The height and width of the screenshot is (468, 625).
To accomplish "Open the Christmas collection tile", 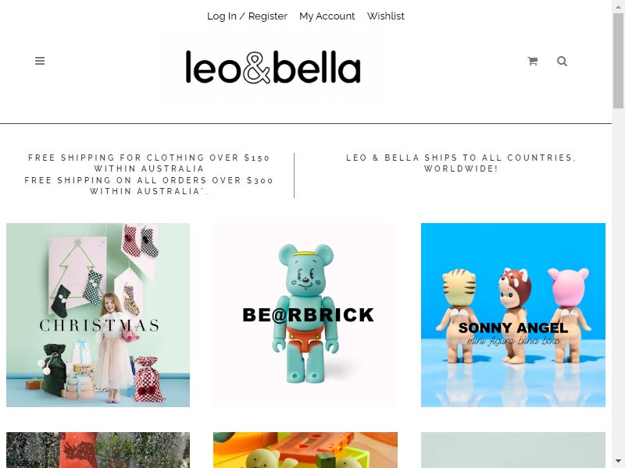I will tap(98, 315).
